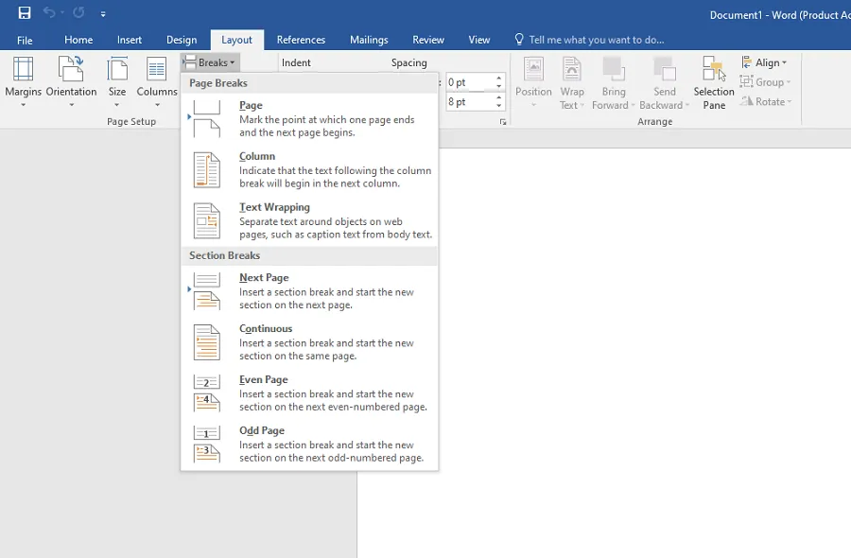Click the Redo/Repeat icon
Screen dimensions: 851x558
(78, 12)
